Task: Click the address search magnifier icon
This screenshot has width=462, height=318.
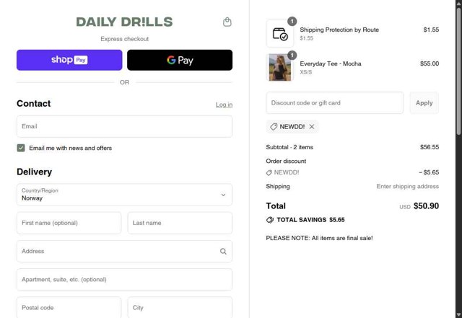Action: (223, 251)
